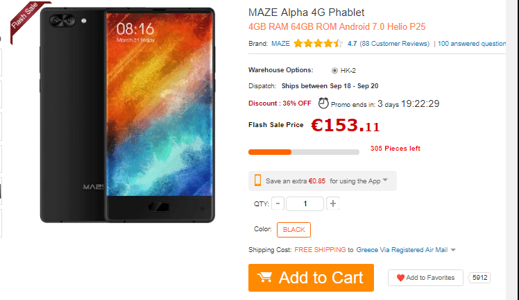Click the star rating icons
519x300 pixels.
pos(317,44)
